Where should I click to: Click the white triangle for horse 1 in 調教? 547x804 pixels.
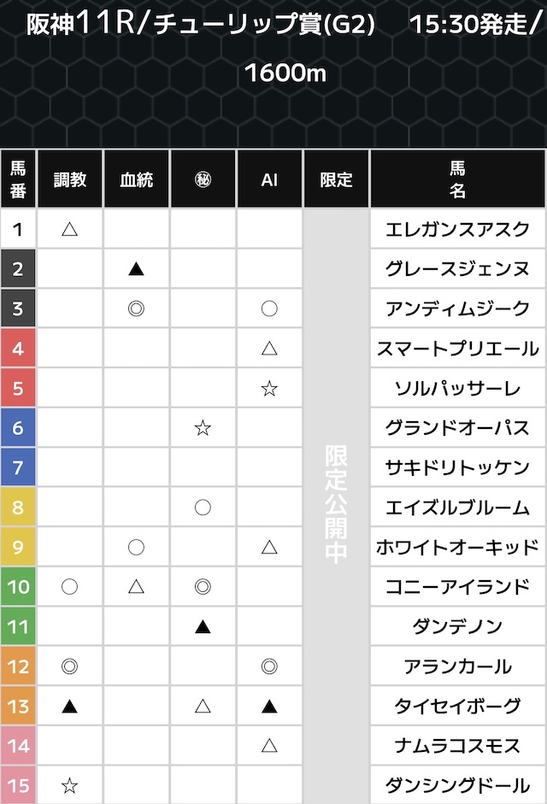coord(70,229)
